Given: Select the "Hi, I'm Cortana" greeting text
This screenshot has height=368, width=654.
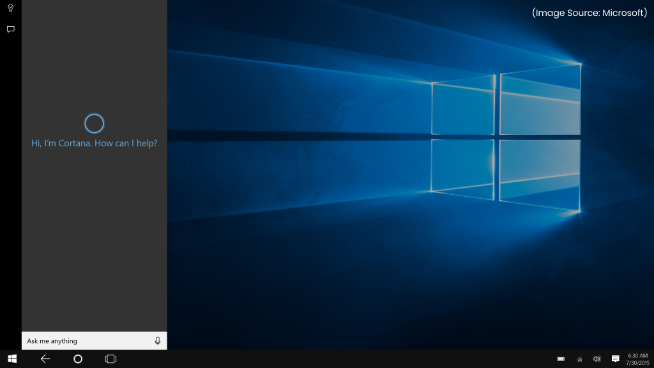Looking at the screenshot, I should point(94,143).
